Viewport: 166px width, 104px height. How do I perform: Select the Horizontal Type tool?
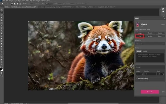(2, 52)
